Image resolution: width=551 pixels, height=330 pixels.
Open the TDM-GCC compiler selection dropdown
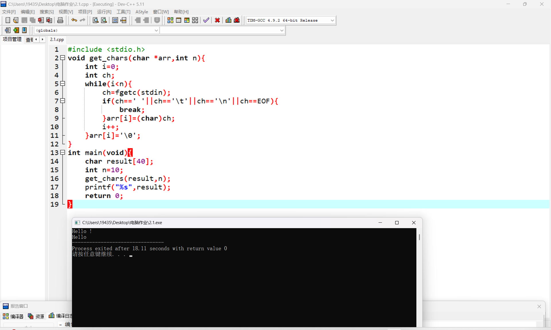[332, 20]
